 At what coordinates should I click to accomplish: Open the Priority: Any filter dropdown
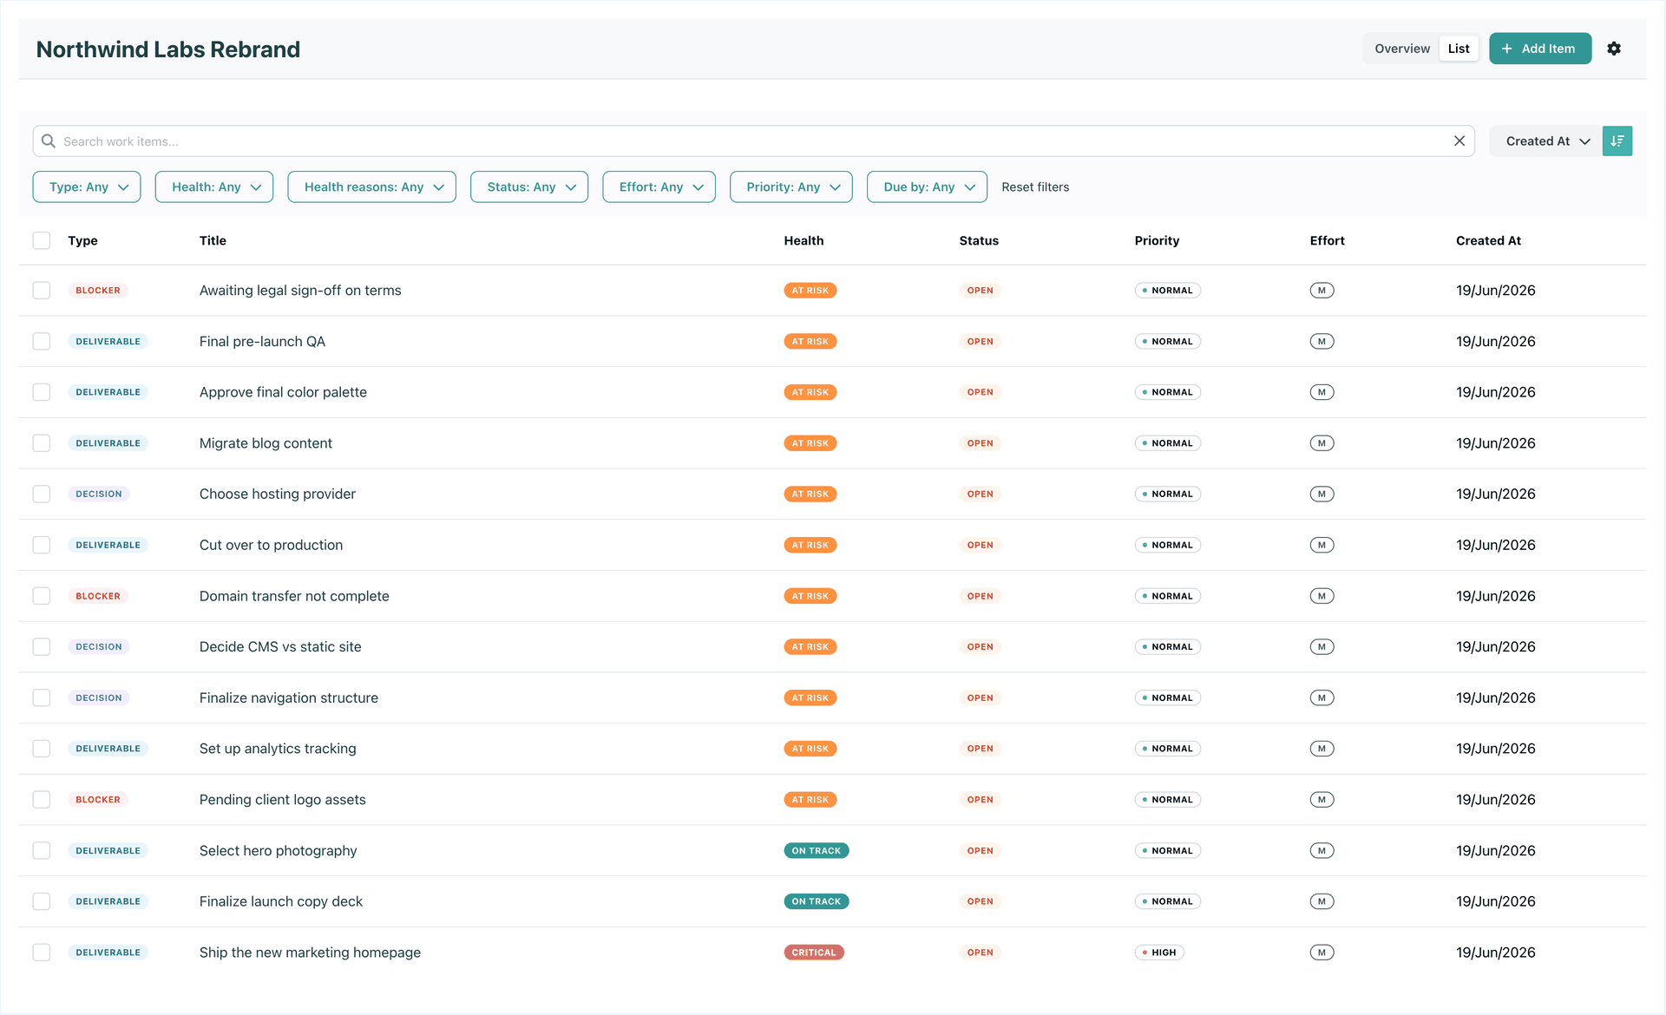(x=791, y=187)
